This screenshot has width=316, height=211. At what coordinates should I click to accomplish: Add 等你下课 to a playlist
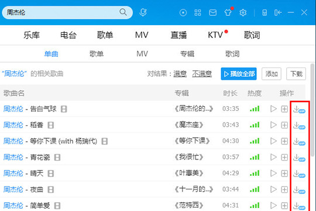pos(284,141)
